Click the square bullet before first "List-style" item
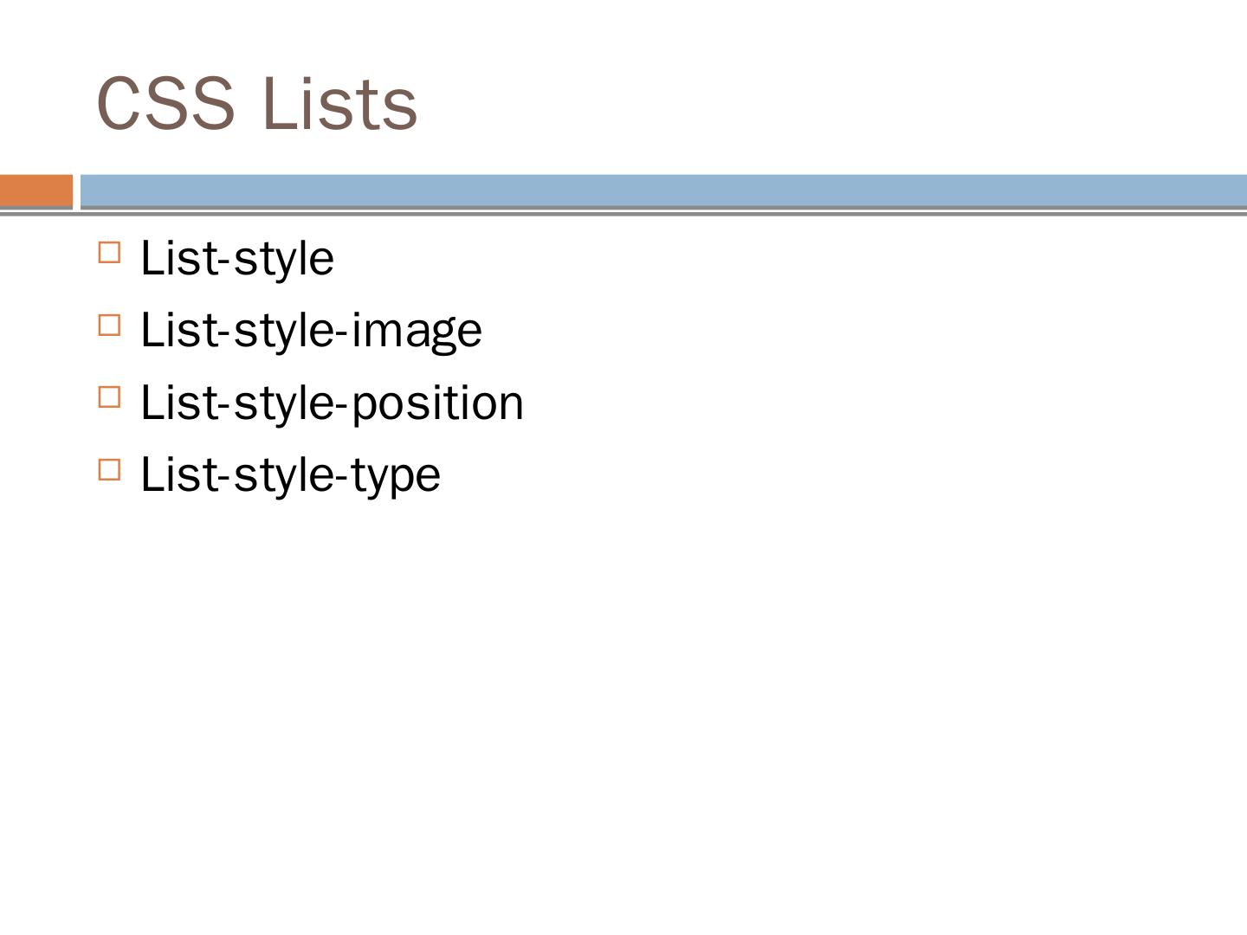Viewport: 1247px width, 935px height. point(110,253)
